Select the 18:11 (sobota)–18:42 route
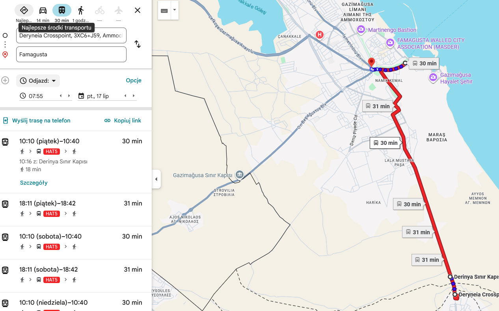 76,276
